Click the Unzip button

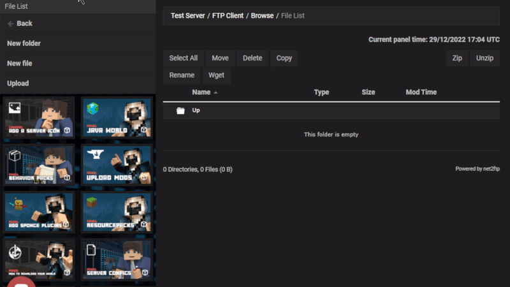484,58
